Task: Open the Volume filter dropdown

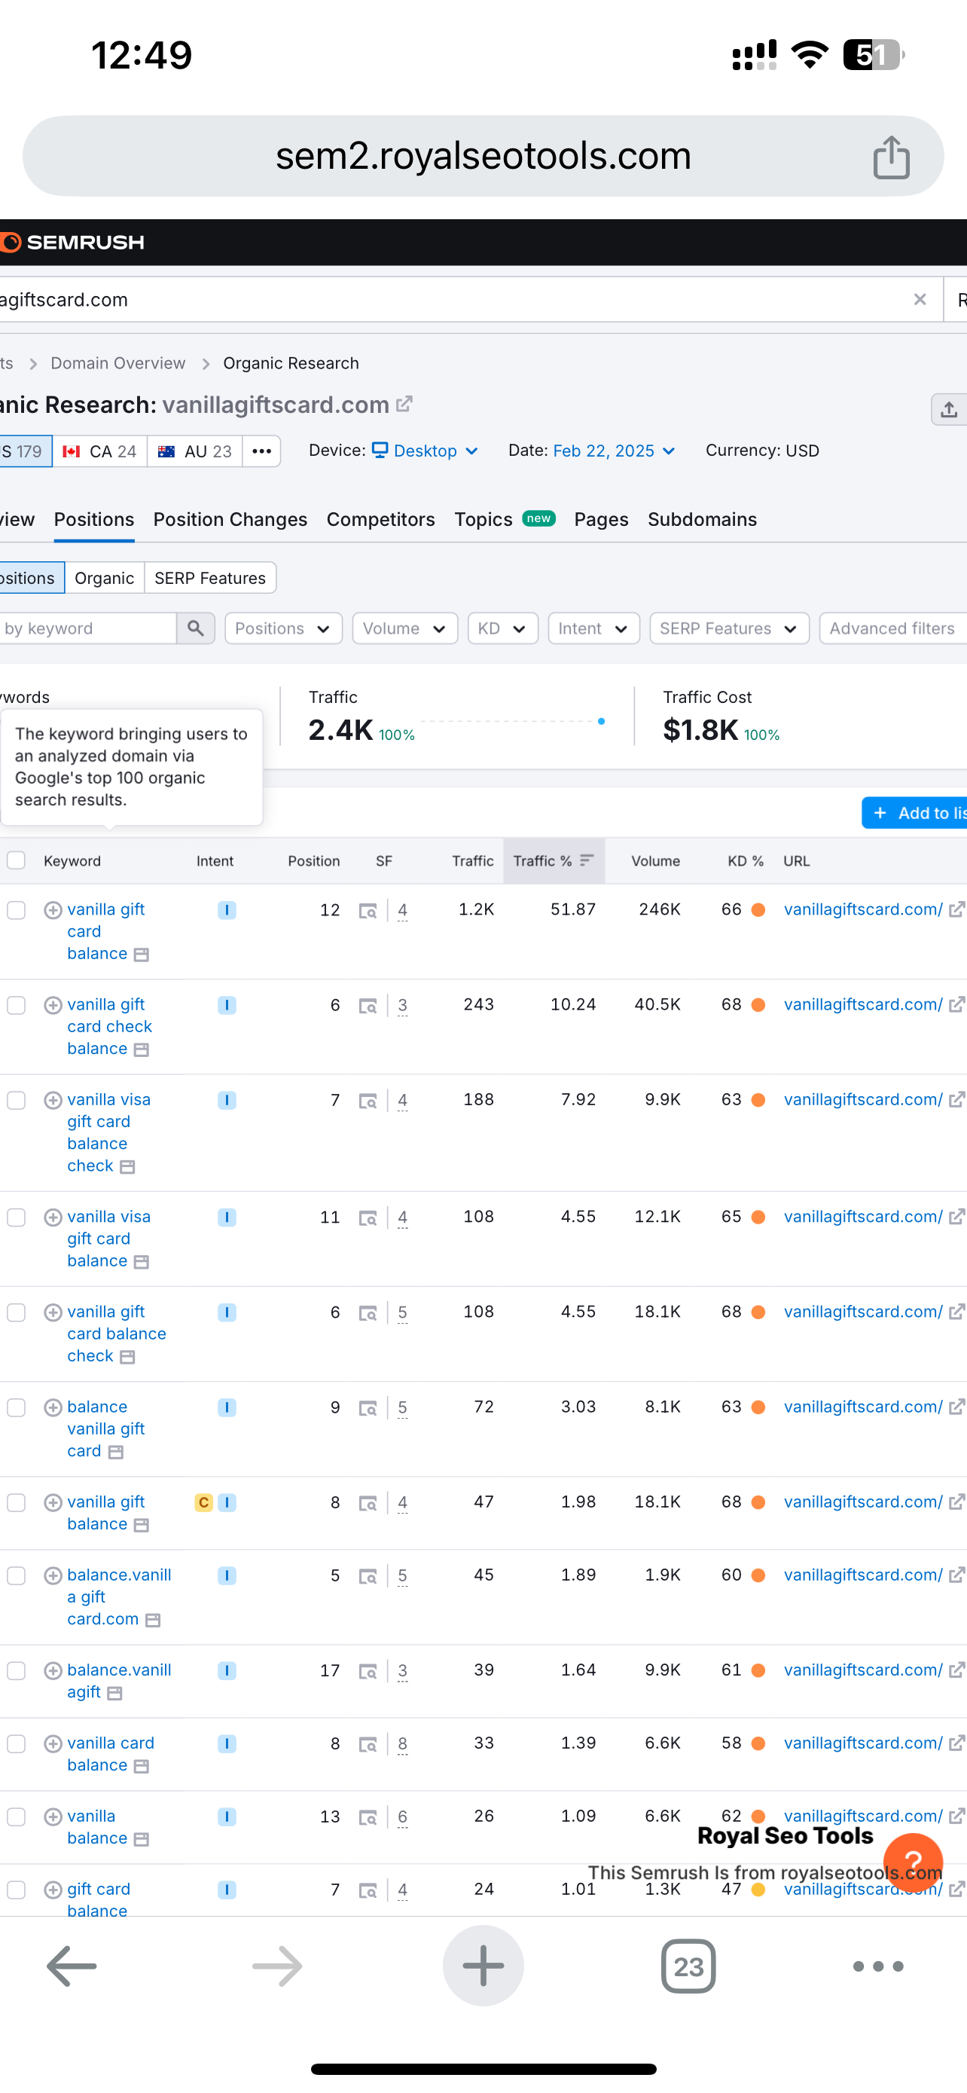Action: point(405,628)
